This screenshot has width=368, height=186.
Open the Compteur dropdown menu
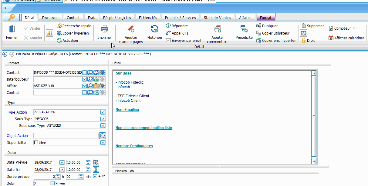coord(342,28)
